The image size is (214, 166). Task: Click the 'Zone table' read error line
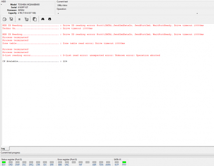(63, 43)
